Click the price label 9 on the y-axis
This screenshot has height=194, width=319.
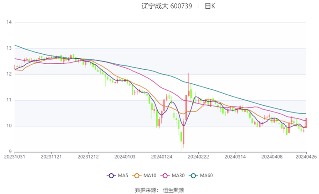click(x=10, y=152)
